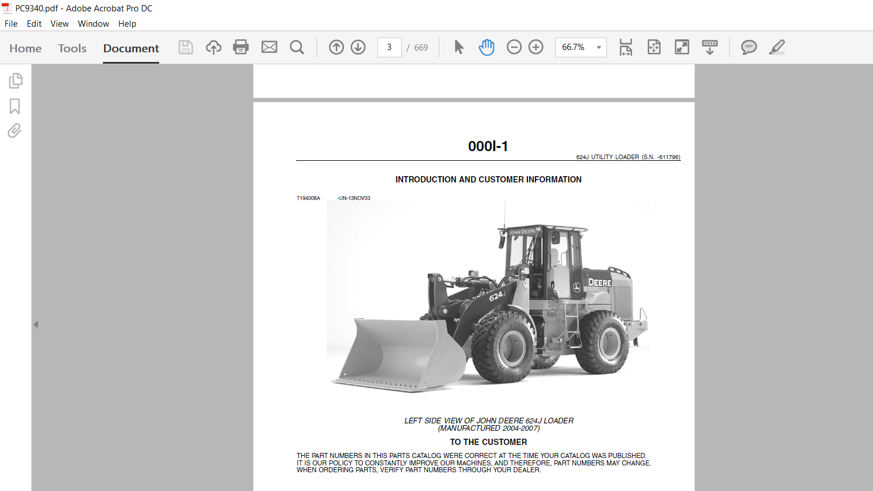Click the Save file icon
The height and width of the screenshot is (491, 873).
click(186, 47)
